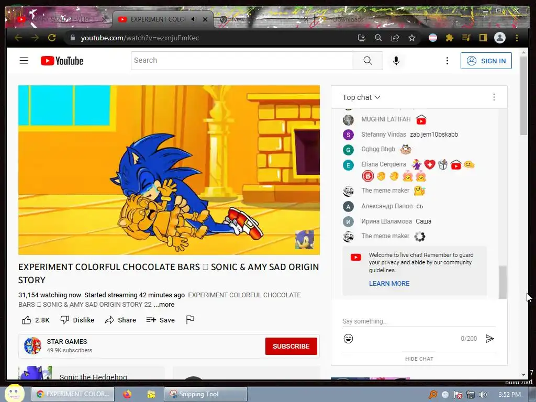The height and width of the screenshot is (402, 536).
Task: Click the SIGN IN button
Action: pyautogui.click(x=486, y=61)
